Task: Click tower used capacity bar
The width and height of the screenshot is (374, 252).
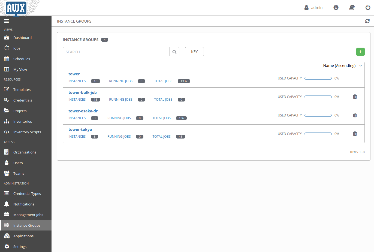Action: point(318,78)
